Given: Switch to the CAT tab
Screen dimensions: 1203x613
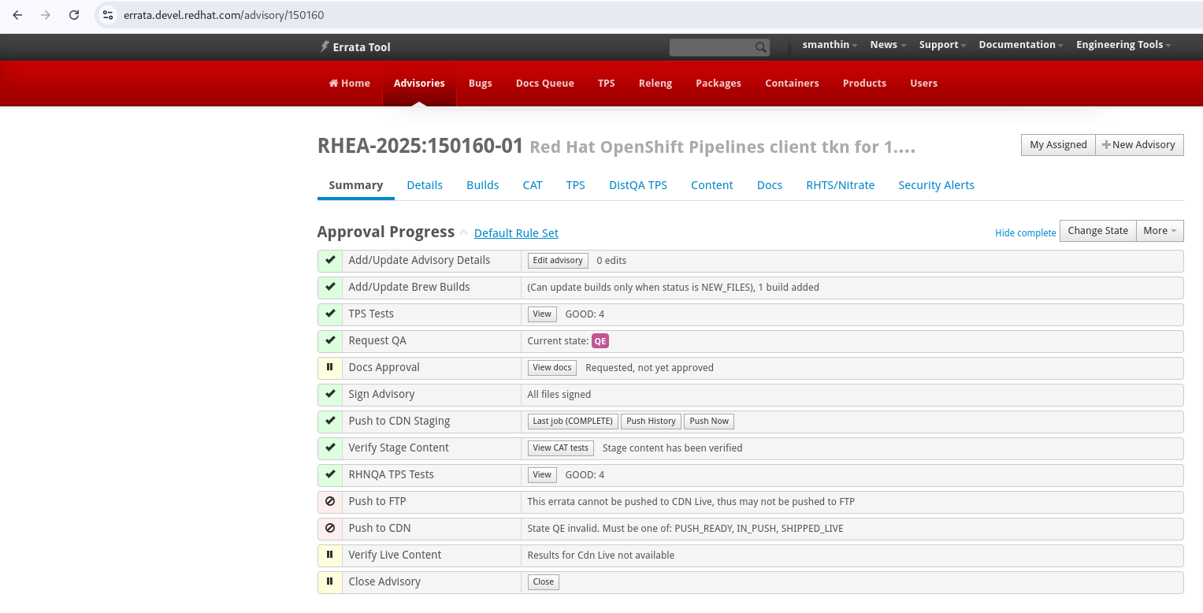Looking at the screenshot, I should click(533, 185).
